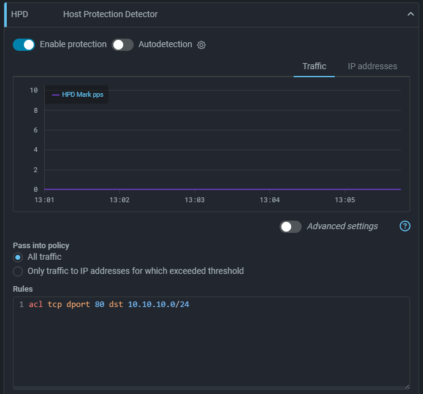Click the purple legend line swatch
This screenshot has width=423, height=394.
coord(56,95)
